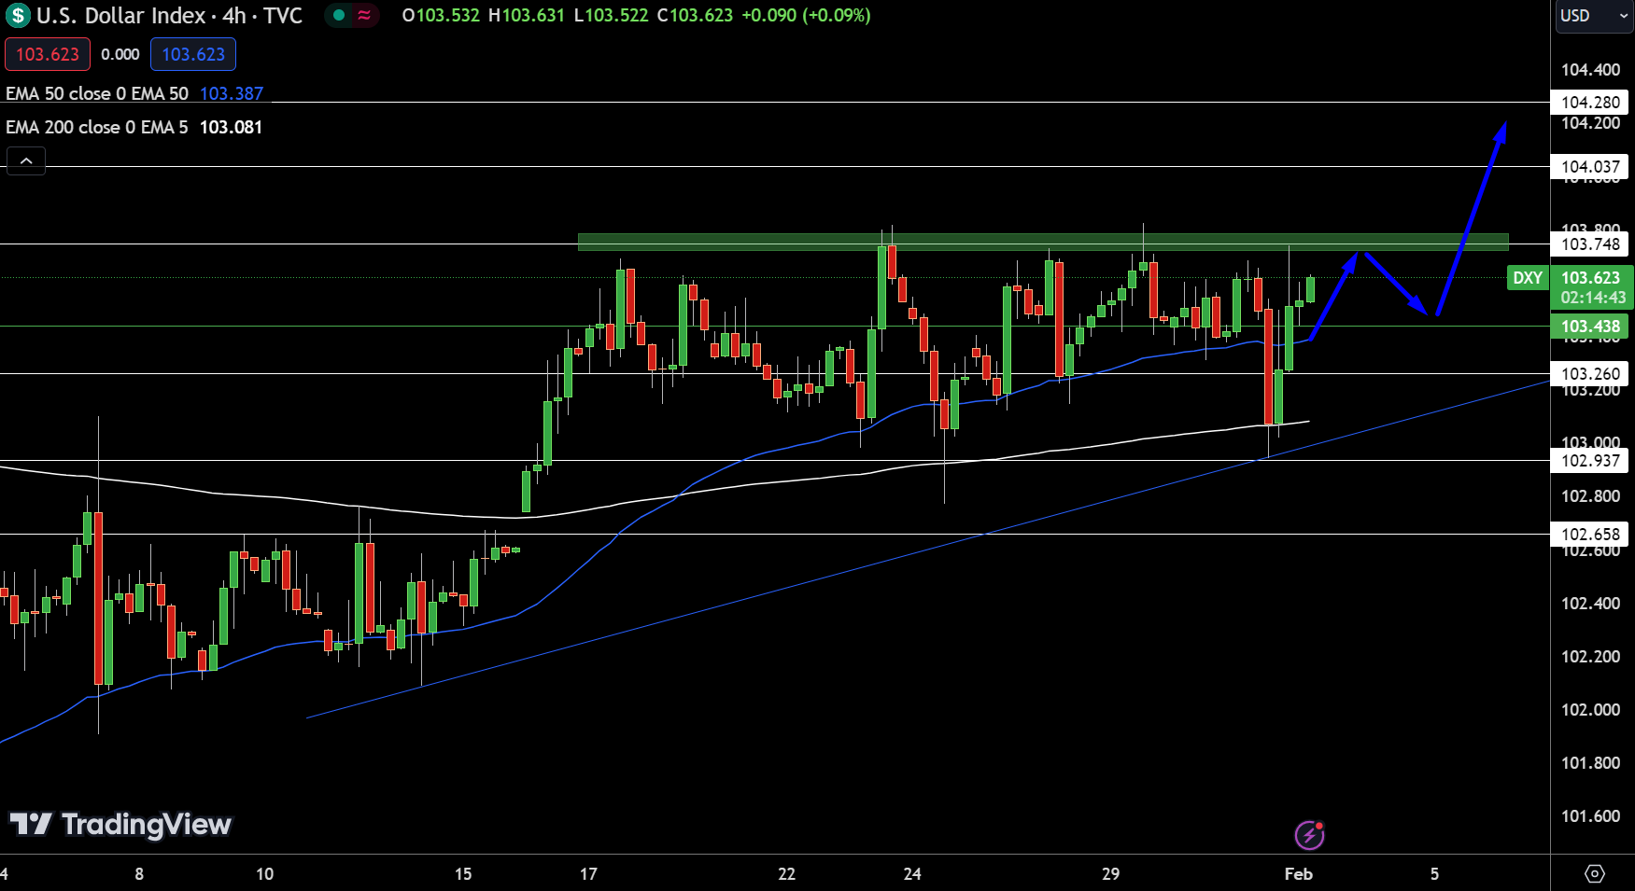Image resolution: width=1635 pixels, height=891 pixels.
Task: Open chart settings gear icon
Action: tap(1595, 874)
